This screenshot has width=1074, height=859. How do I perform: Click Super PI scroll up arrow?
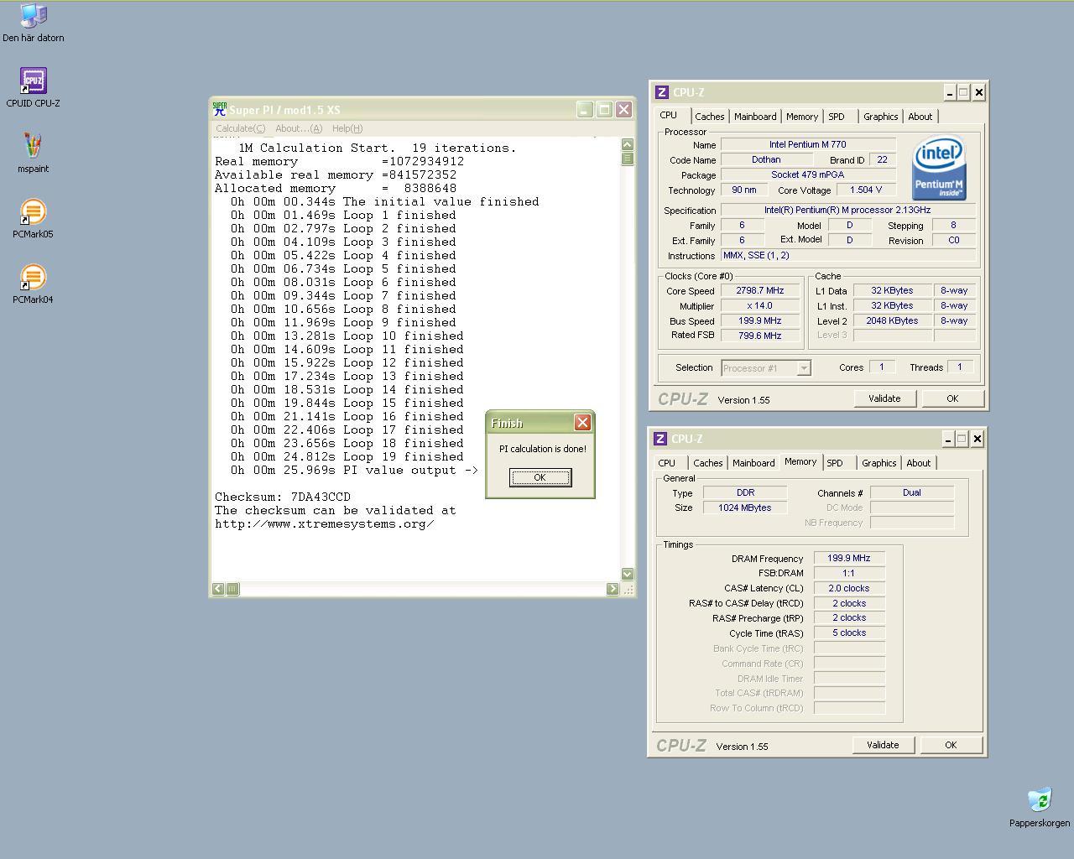(x=627, y=145)
